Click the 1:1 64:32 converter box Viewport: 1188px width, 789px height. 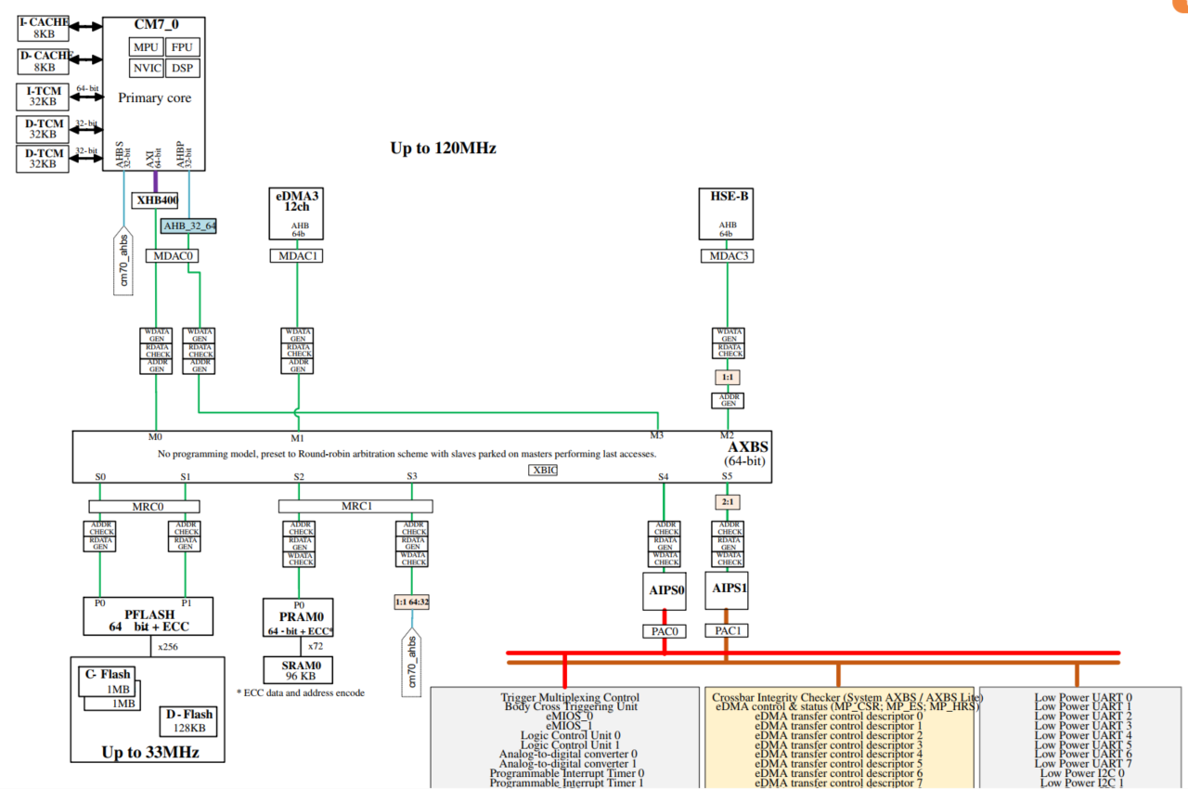pos(411,602)
